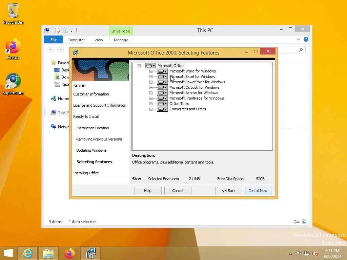Collapse the Microsoft Office tree root
The width and height of the screenshot is (347, 260).
(139, 66)
